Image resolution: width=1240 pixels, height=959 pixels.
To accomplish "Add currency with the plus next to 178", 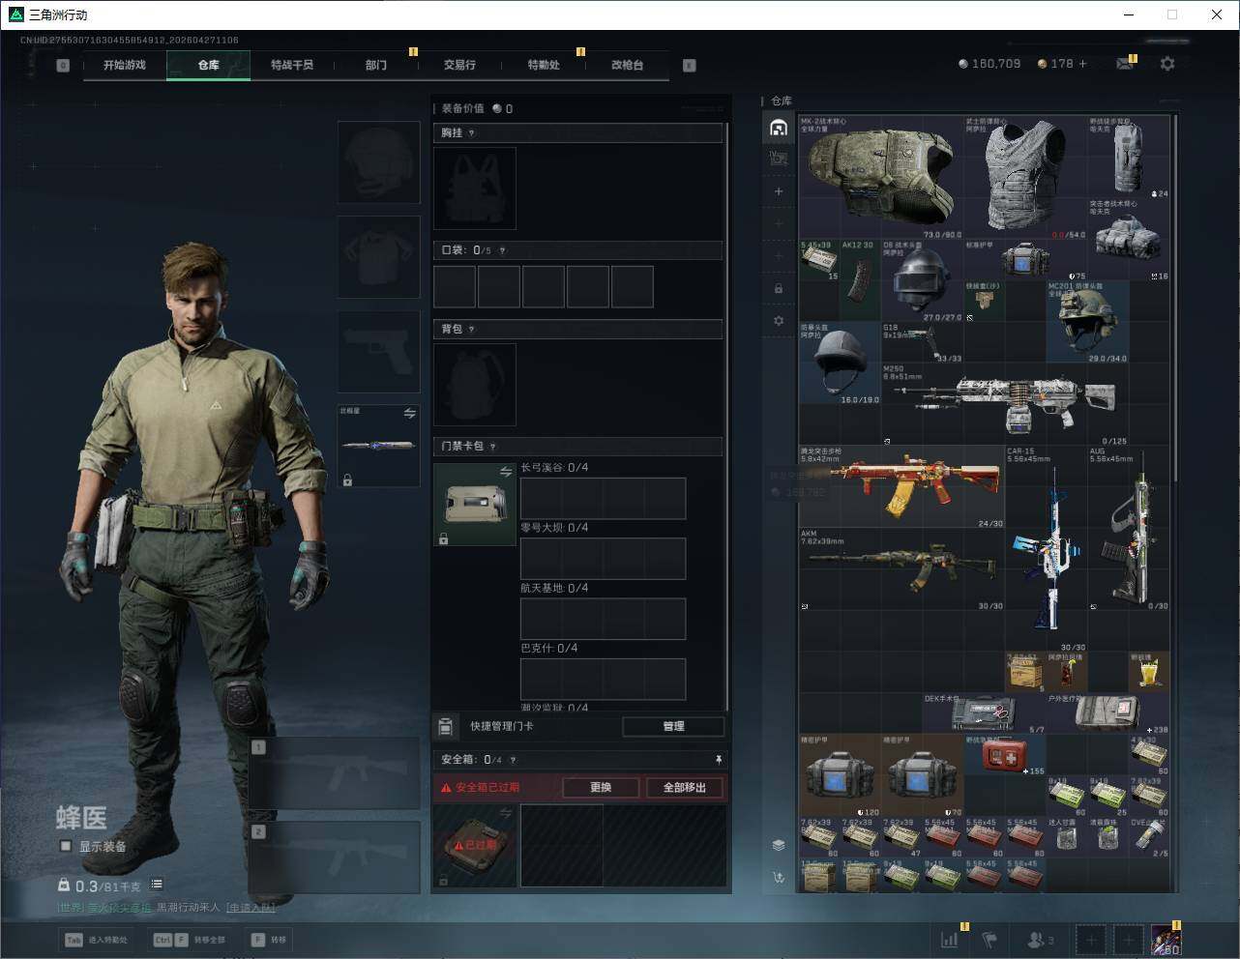I will coord(1083,64).
